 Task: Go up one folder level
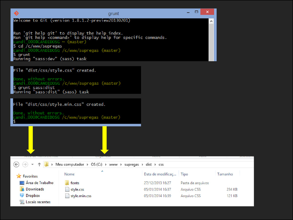point(39,164)
